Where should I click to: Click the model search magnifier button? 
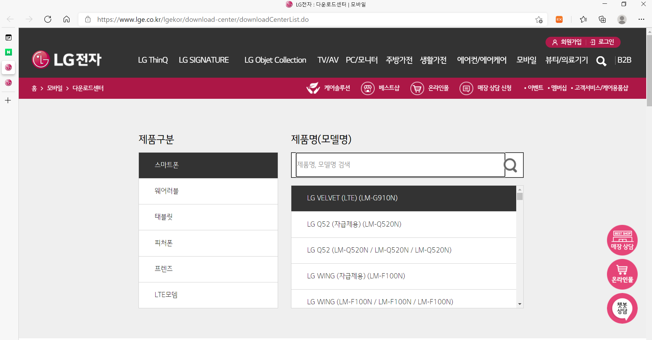[x=511, y=165]
